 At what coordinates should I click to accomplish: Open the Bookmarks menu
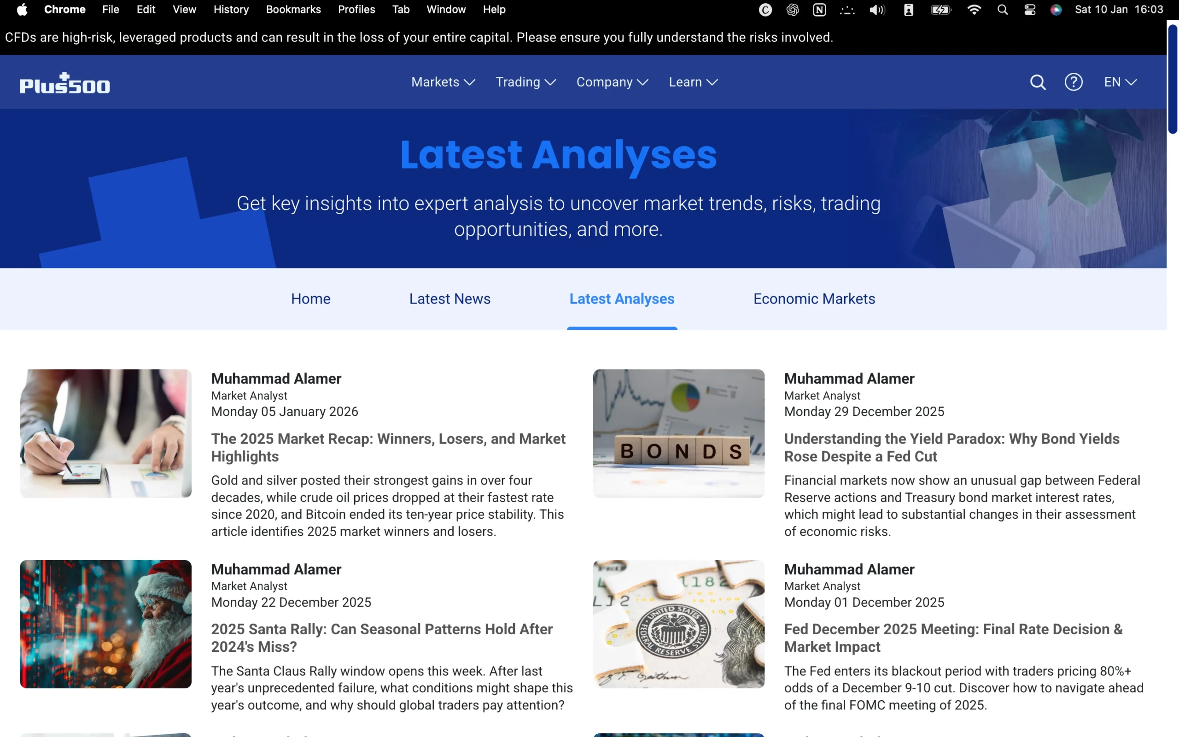(293, 9)
